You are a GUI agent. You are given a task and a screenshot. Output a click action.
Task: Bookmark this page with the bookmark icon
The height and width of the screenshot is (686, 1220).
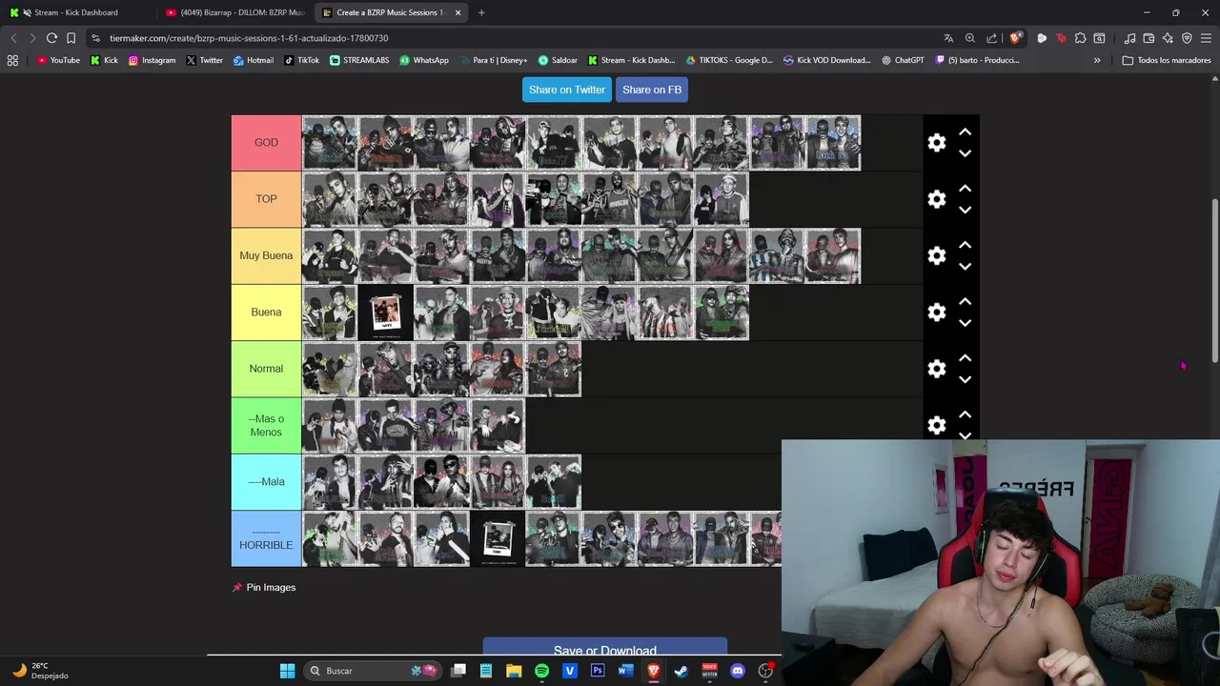click(71, 38)
